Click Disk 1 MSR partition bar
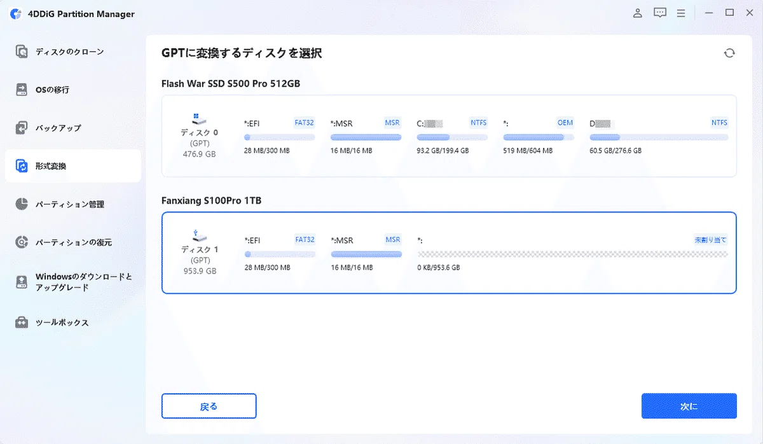 pyautogui.click(x=366, y=254)
